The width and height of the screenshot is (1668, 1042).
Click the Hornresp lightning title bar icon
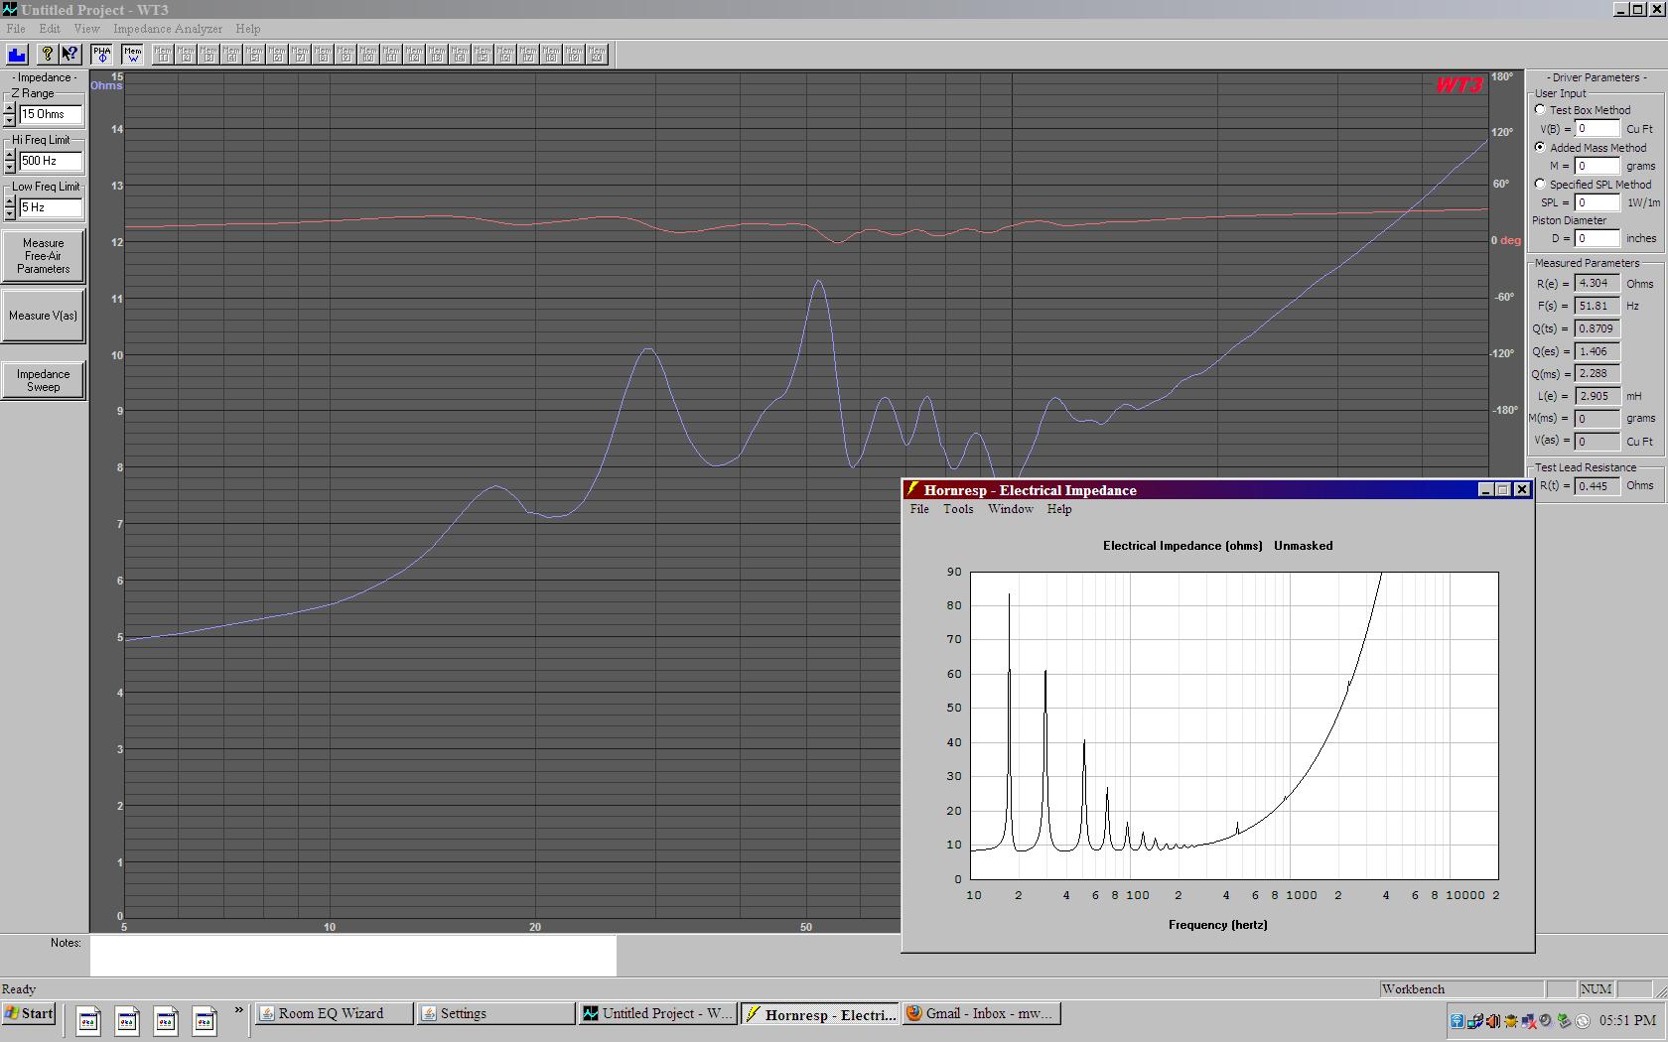[912, 489]
